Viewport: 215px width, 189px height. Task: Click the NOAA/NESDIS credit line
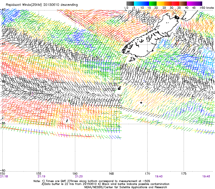(x=126, y=187)
